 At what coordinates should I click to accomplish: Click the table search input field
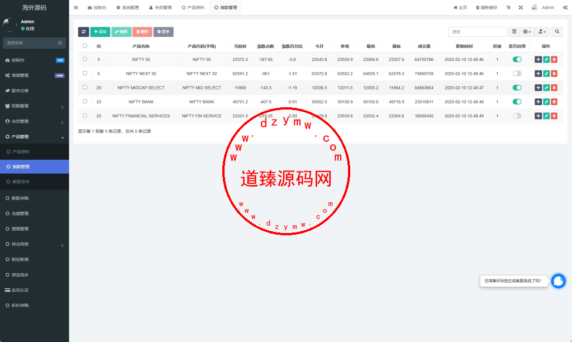click(x=478, y=32)
